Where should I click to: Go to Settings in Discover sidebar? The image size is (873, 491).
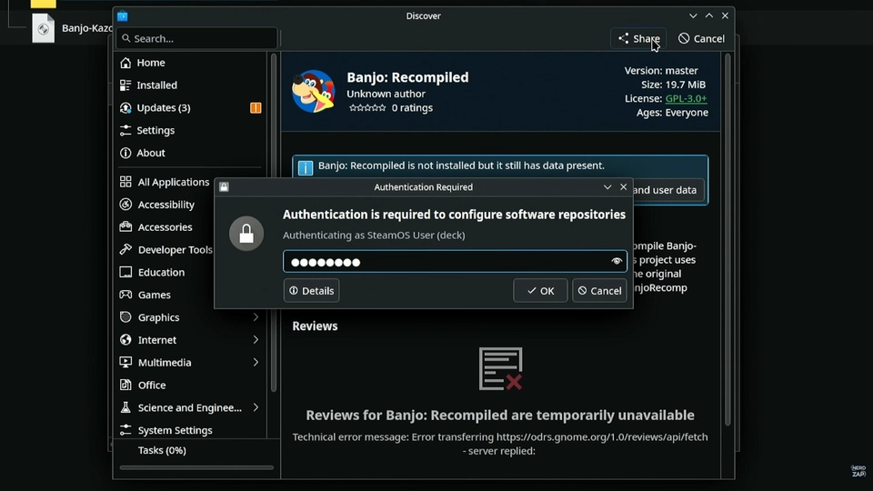coord(155,131)
